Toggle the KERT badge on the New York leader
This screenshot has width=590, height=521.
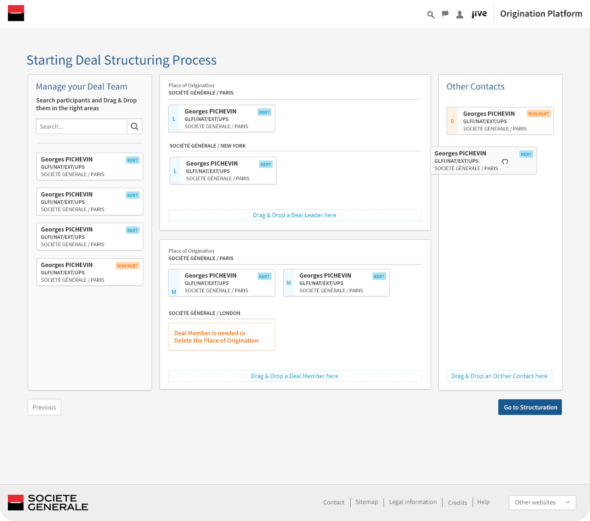[x=265, y=164]
